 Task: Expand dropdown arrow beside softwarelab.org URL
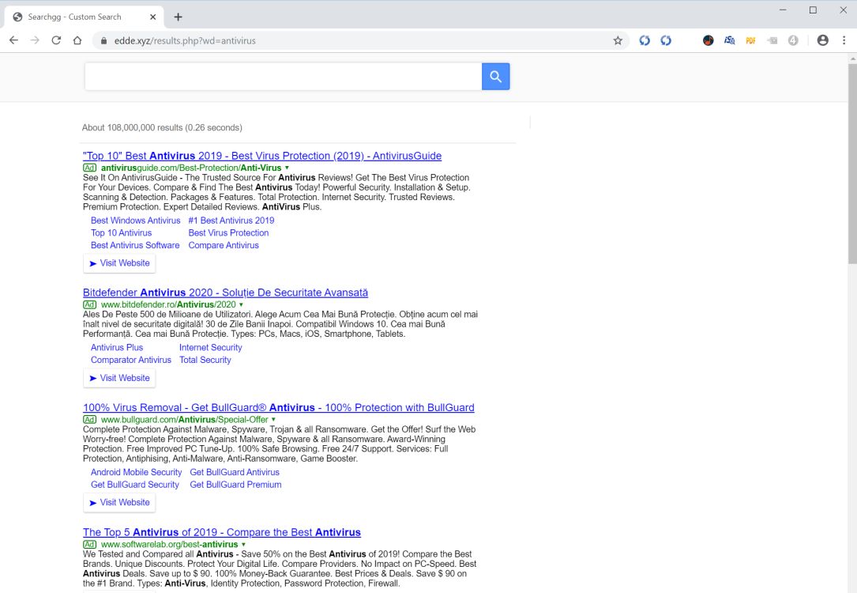(x=243, y=544)
